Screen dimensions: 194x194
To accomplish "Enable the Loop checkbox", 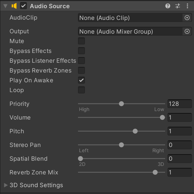I will pyautogui.click(x=81, y=90).
